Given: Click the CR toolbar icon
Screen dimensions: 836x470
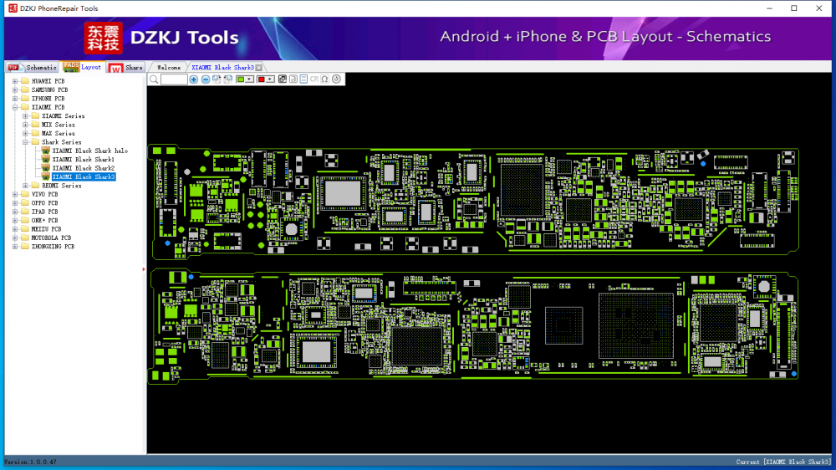Looking at the screenshot, I should 314,79.
